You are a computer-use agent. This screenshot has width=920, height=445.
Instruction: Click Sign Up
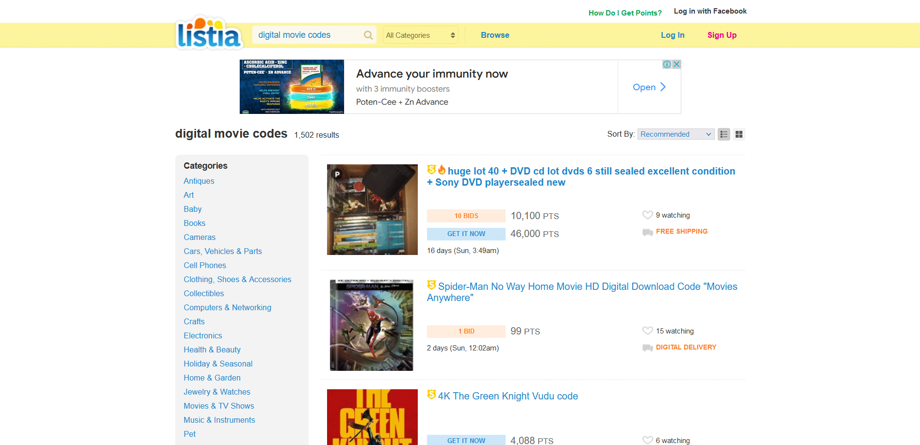pyautogui.click(x=722, y=35)
